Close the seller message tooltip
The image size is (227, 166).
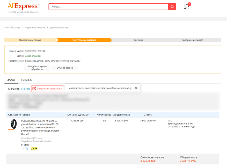pyautogui.click(x=136, y=88)
